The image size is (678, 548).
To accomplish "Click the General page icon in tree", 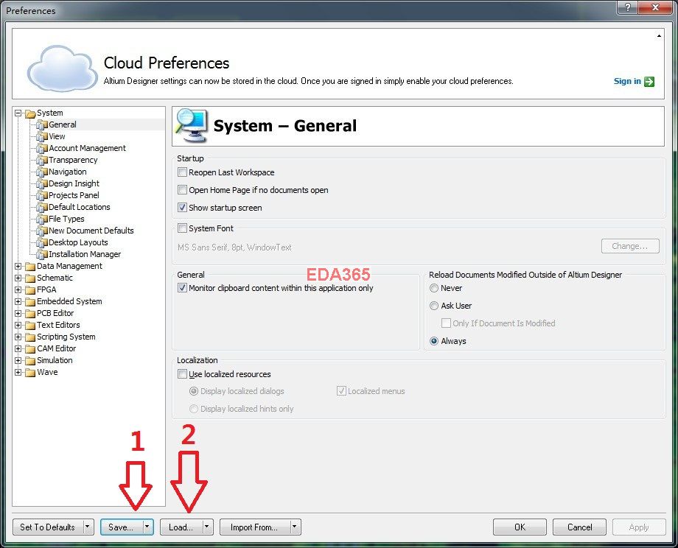I will point(42,125).
